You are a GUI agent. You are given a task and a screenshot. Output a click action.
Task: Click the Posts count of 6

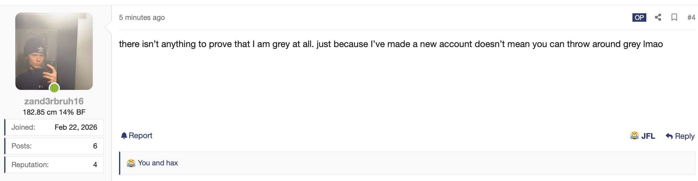pyautogui.click(x=95, y=146)
